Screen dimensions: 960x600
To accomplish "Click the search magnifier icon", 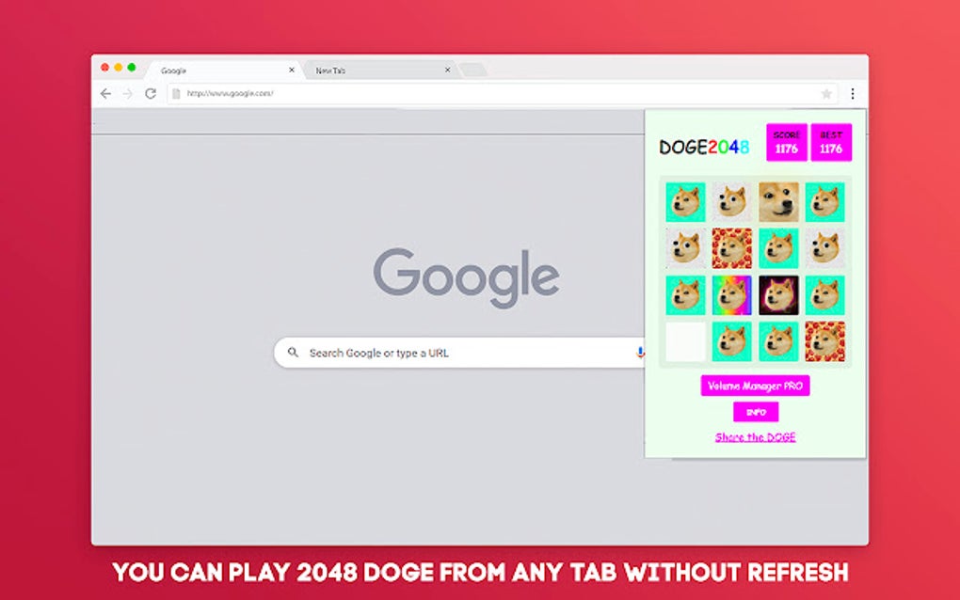I will (x=295, y=352).
